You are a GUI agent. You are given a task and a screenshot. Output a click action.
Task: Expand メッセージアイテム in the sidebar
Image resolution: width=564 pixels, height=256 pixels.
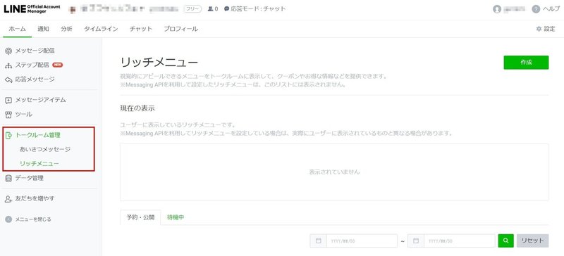pos(40,100)
